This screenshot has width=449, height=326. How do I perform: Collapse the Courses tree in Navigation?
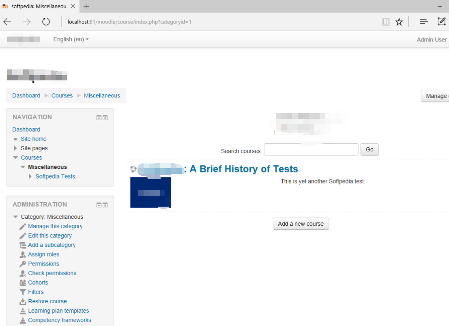[15, 158]
